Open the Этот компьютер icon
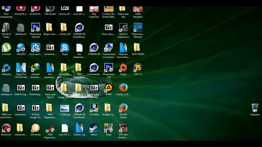 tap(6, 9)
